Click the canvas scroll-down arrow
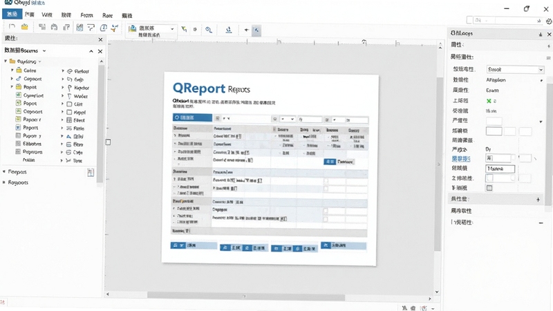Image resolution: width=553 pixels, height=311 pixels. [437, 292]
